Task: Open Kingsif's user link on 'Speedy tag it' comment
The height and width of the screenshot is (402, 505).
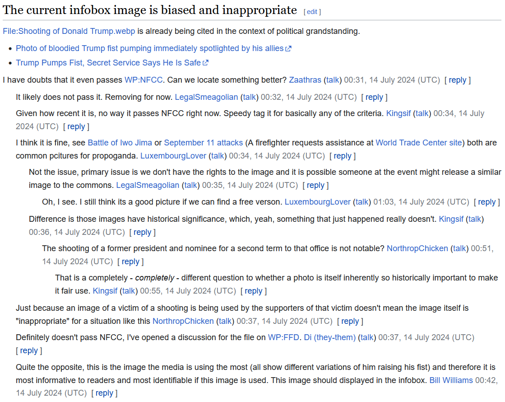Action: 398,113
